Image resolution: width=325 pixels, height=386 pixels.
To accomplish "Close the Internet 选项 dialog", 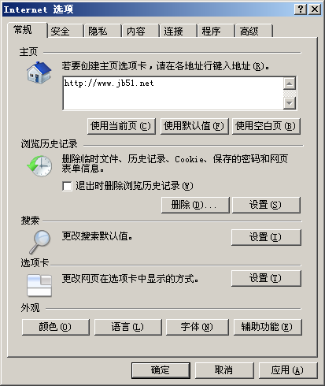I will pos(315,9).
